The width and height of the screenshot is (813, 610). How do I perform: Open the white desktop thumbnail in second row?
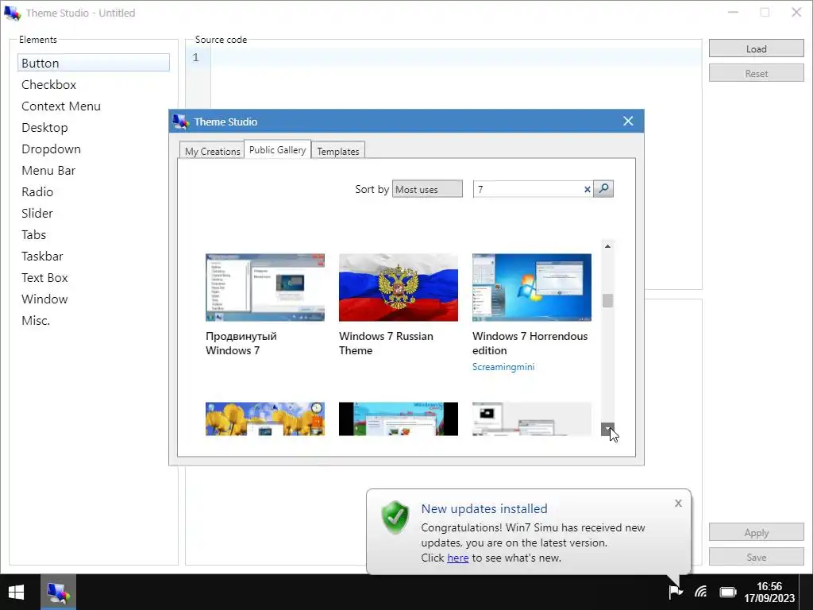tap(531, 419)
